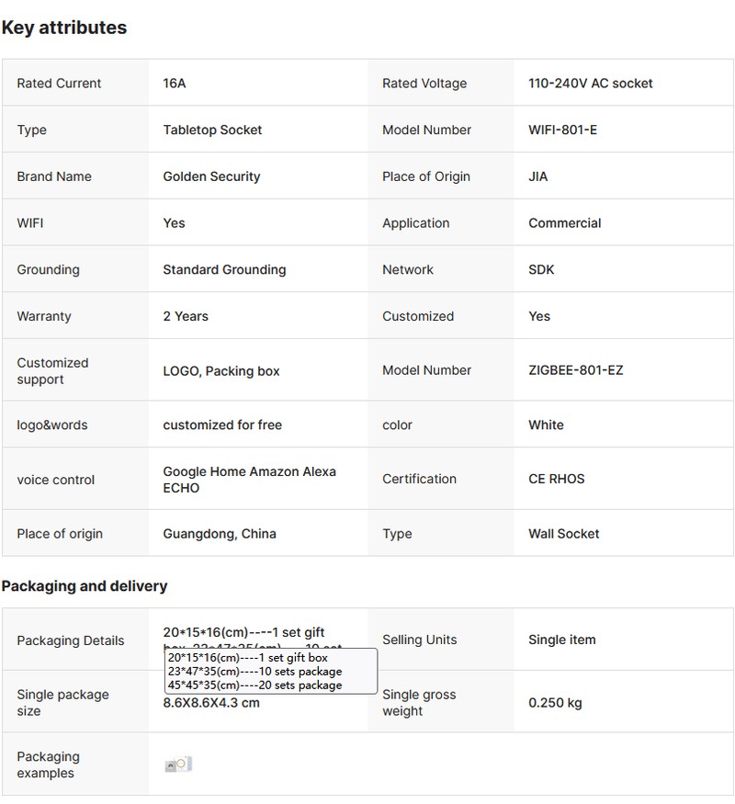The width and height of the screenshot is (735, 804).
Task: Click the 2 Years warranty value
Action: click(x=186, y=316)
